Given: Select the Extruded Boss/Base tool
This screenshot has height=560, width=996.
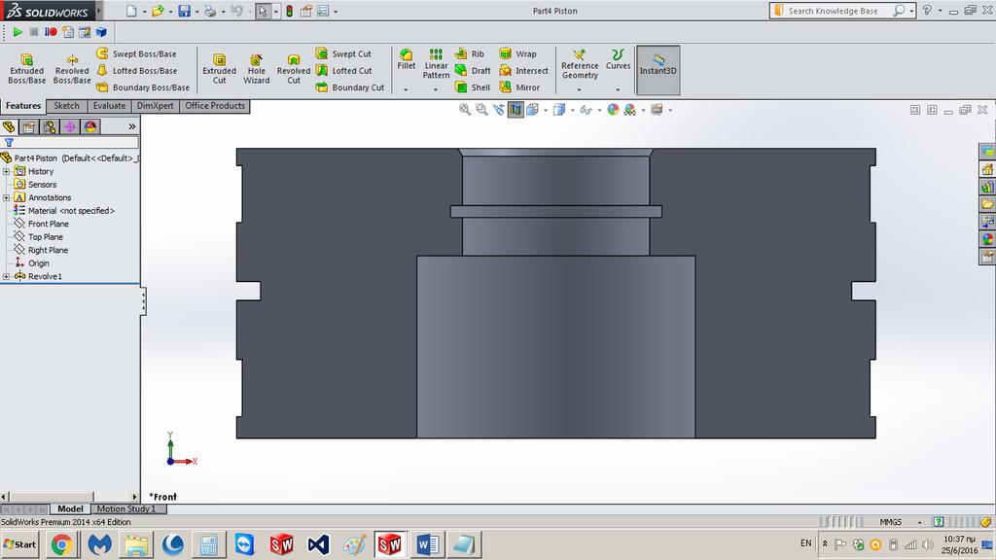Looking at the screenshot, I should click(x=26, y=69).
